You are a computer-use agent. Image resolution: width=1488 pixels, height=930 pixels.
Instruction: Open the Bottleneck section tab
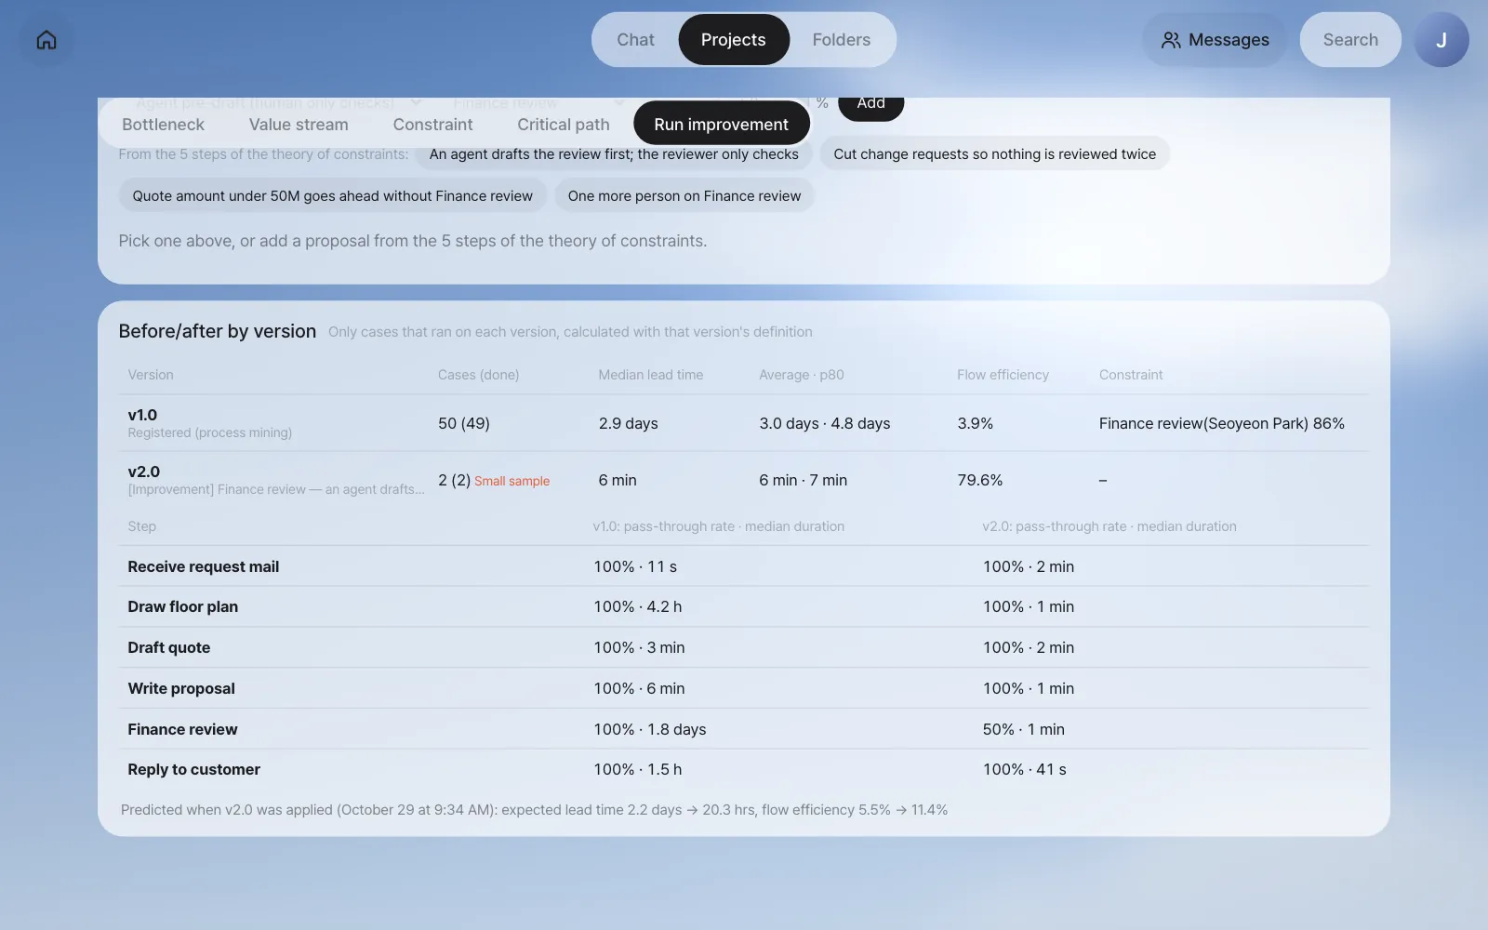(x=163, y=125)
